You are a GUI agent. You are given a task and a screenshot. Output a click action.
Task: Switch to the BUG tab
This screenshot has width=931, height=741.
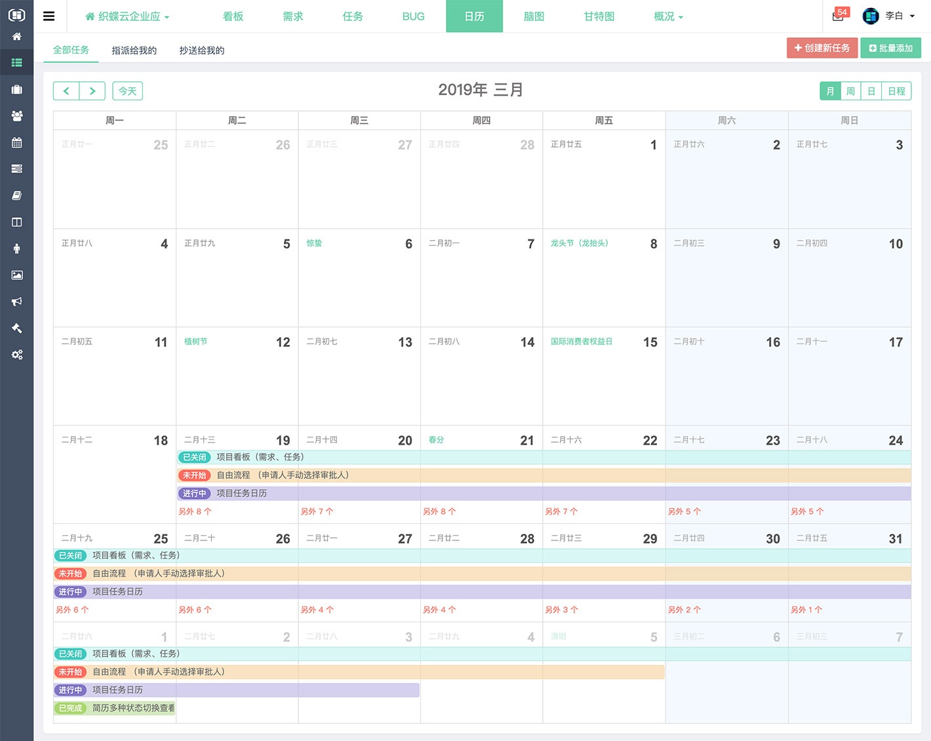coord(413,16)
